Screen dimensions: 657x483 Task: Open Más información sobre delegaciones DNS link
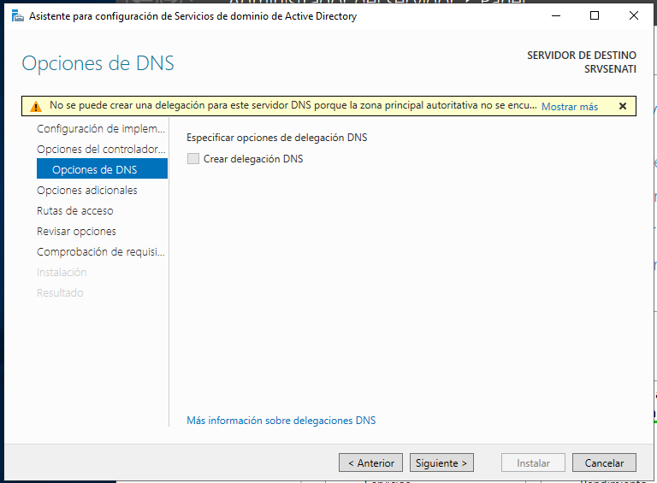(x=281, y=421)
